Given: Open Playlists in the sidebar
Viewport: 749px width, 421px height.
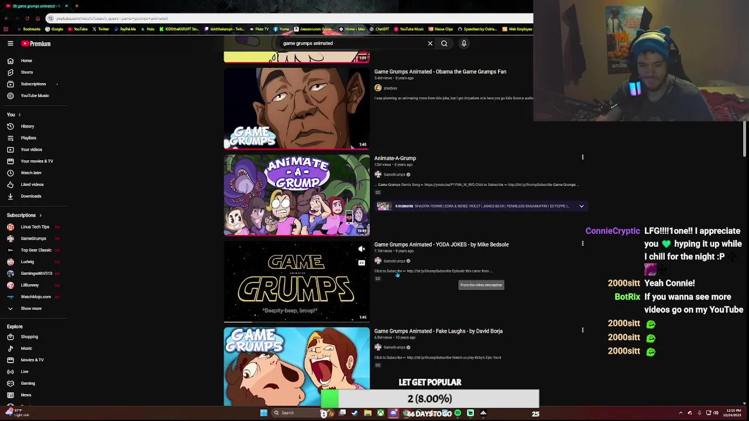Looking at the screenshot, I should coord(28,138).
